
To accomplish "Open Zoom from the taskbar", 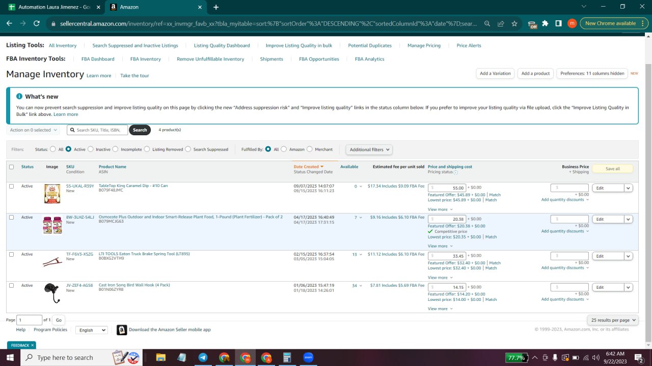I will tap(308, 357).
